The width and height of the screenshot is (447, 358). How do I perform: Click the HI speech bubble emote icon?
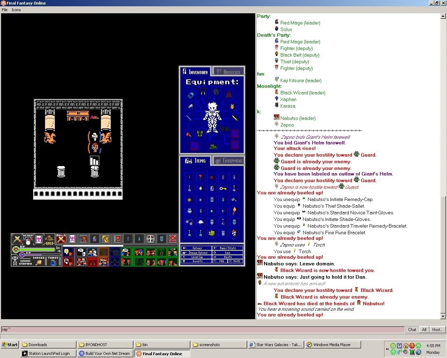coord(81,252)
